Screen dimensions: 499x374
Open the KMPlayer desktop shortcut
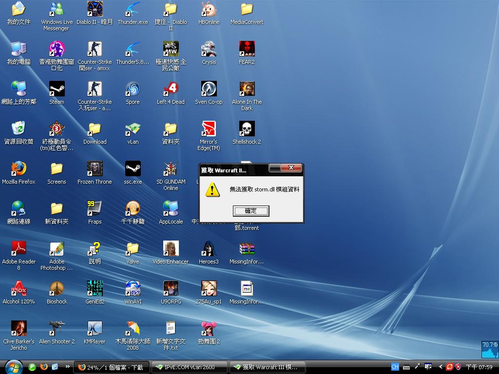click(95, 329)
